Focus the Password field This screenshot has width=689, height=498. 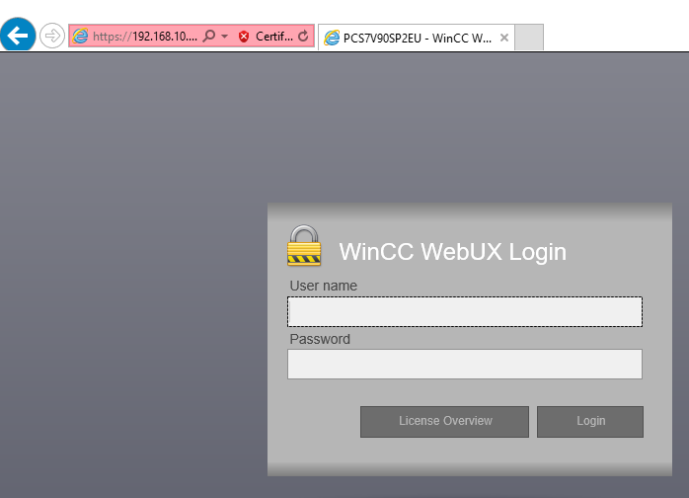tap(465, 365)
